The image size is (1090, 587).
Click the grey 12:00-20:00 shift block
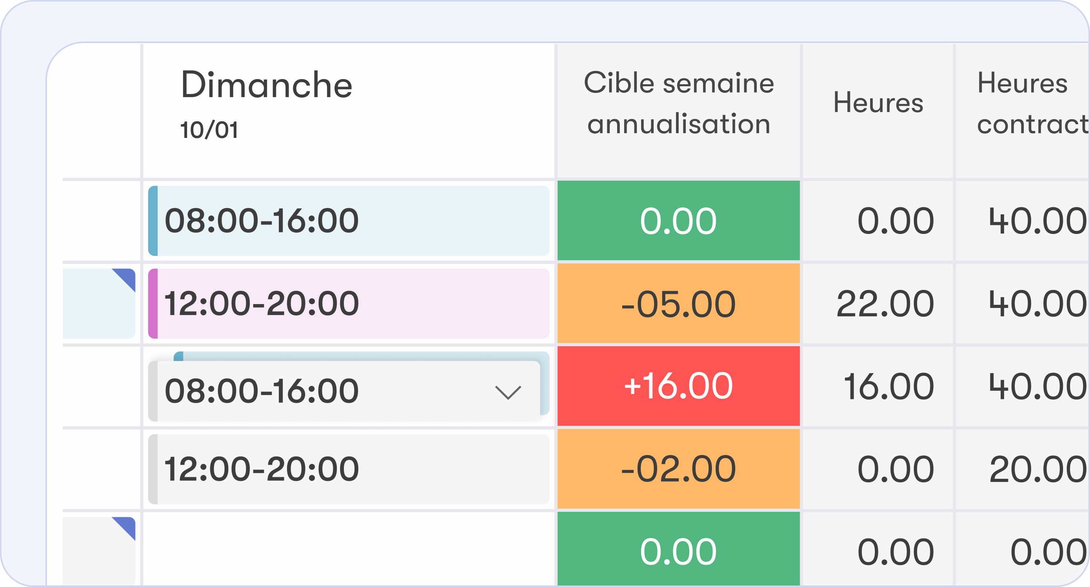[349, 469]
